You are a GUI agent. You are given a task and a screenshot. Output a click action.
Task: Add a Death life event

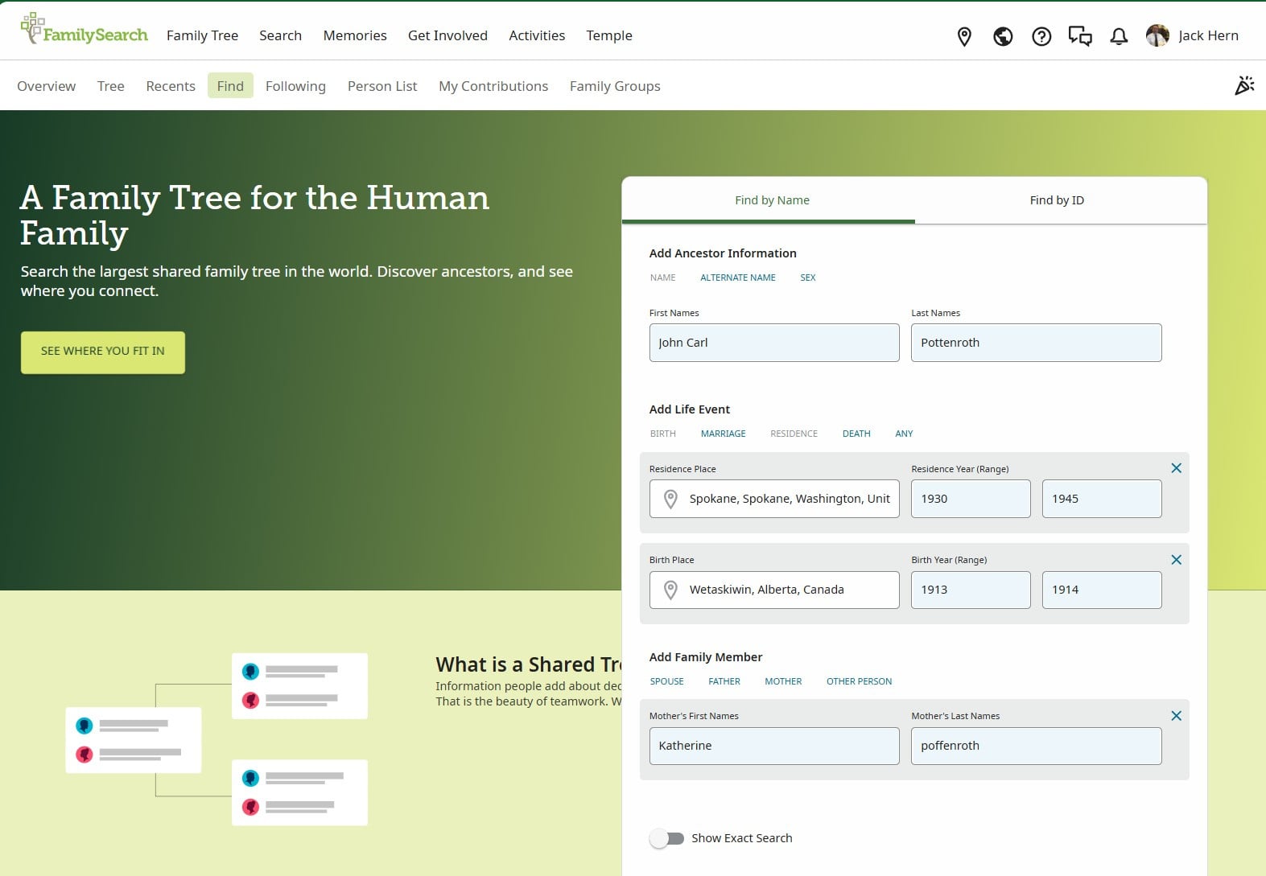[x=856, y=434]
